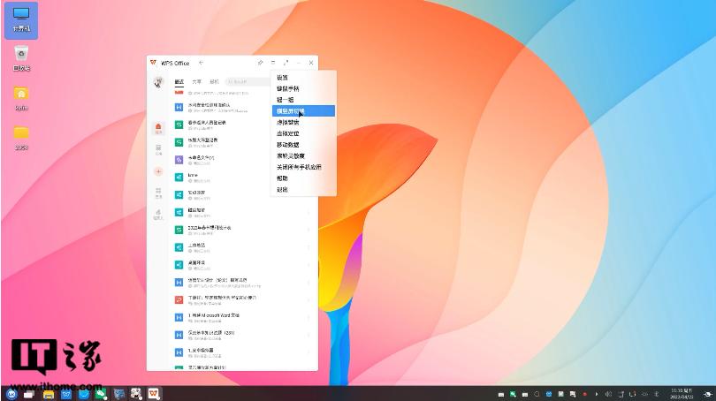
Task: Click the red plus new-document button
Action: [x=158, y=171]
